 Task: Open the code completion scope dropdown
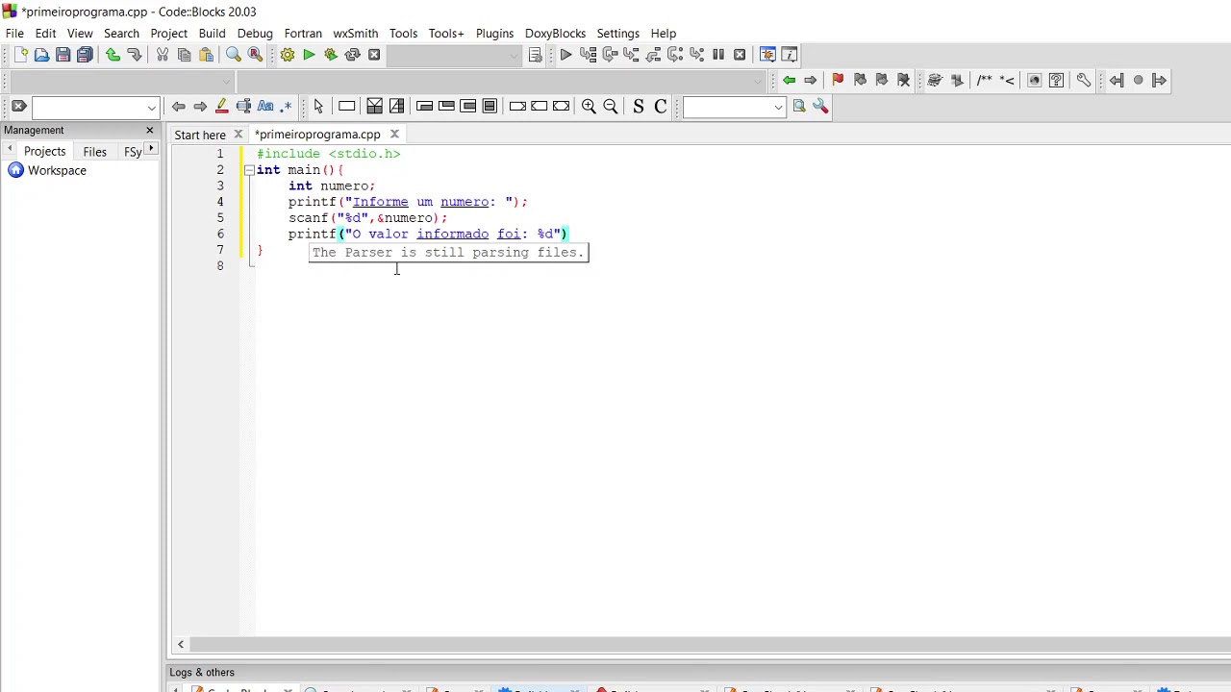226,81
